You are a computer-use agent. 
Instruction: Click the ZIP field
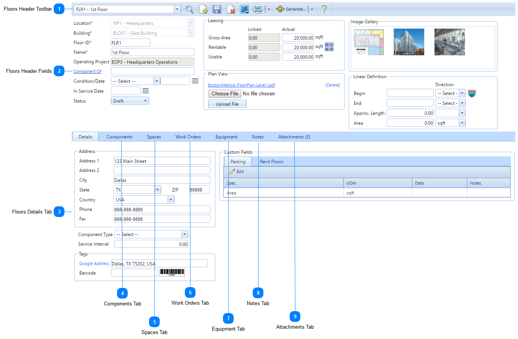click(x=199, y=190)
